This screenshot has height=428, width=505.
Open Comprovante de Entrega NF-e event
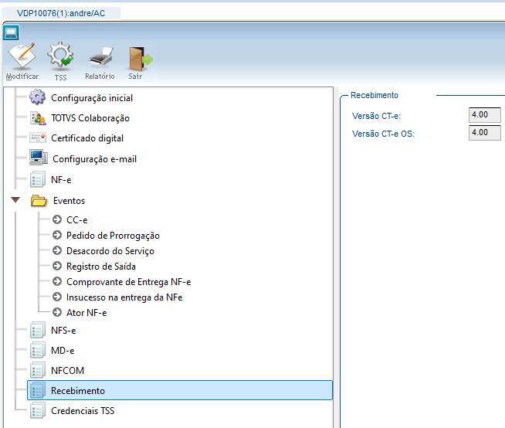pyautogui.click(x=128, y=282)
